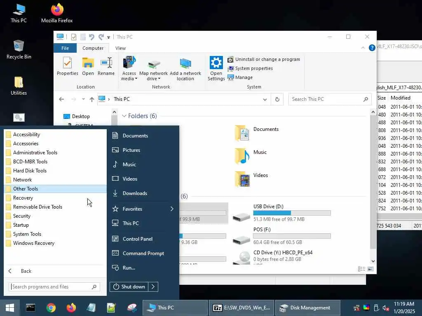Open Customize Quick Access Toolbar dropdown
Screen dimensions: 422x316
pos(108,37)
